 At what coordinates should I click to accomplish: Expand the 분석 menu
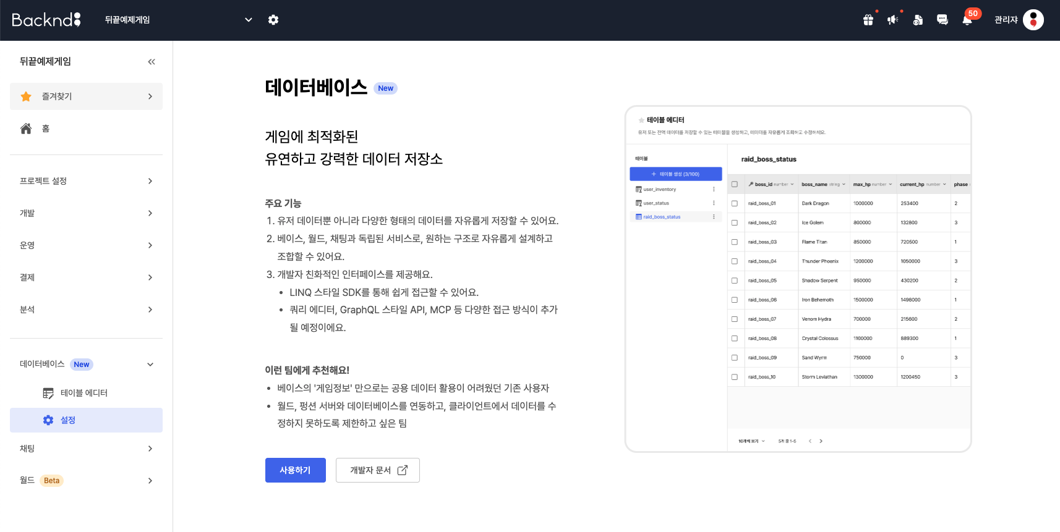86,310
